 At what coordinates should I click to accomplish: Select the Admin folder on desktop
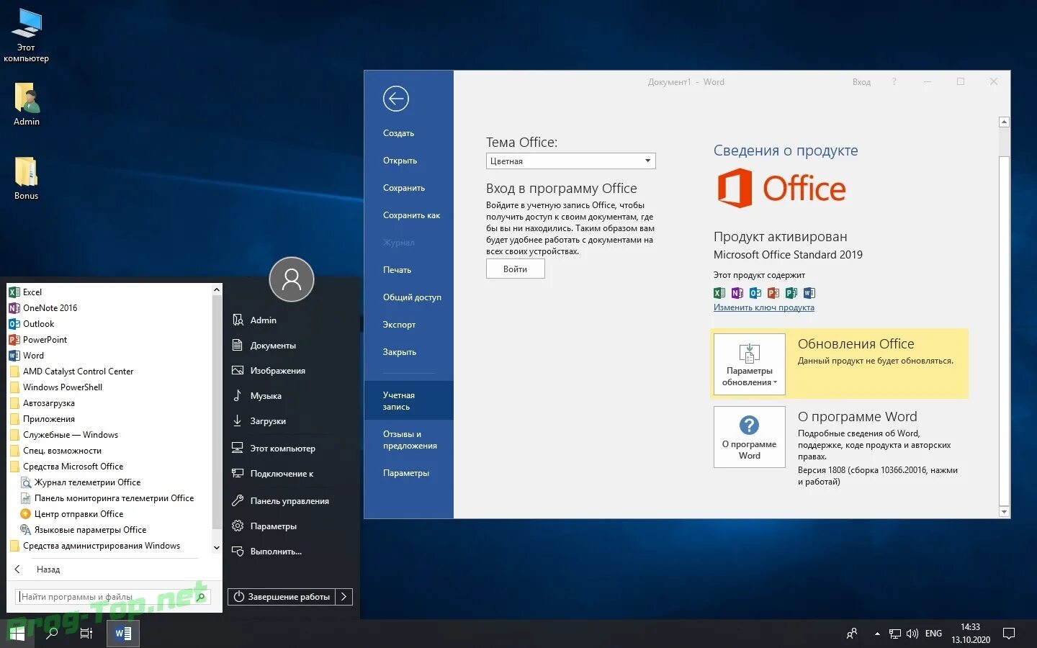[x=27, y=104]
